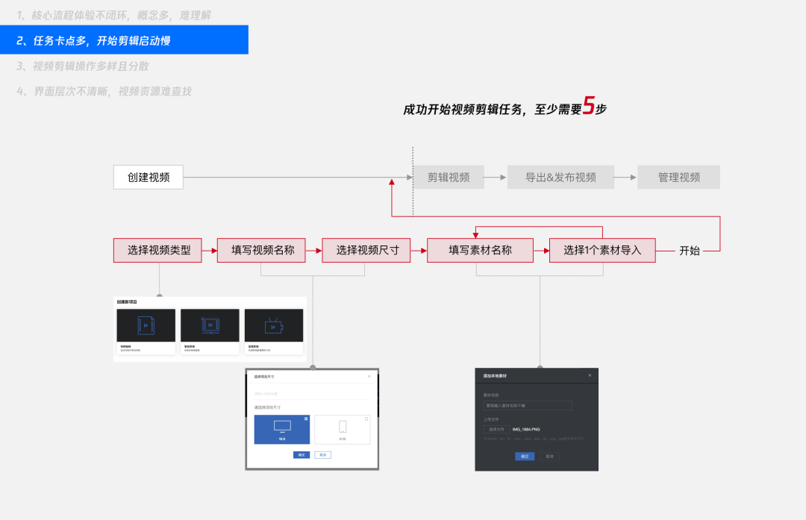Click the TV live-clip icon in third card
Image resolution: width=806 pixels, height=520 pixels.
click(x=273, y=326)
